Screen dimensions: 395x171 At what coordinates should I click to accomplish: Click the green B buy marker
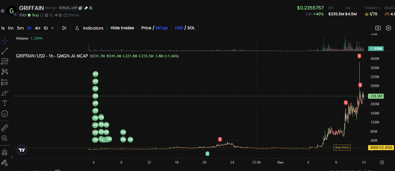coord(208,154)
